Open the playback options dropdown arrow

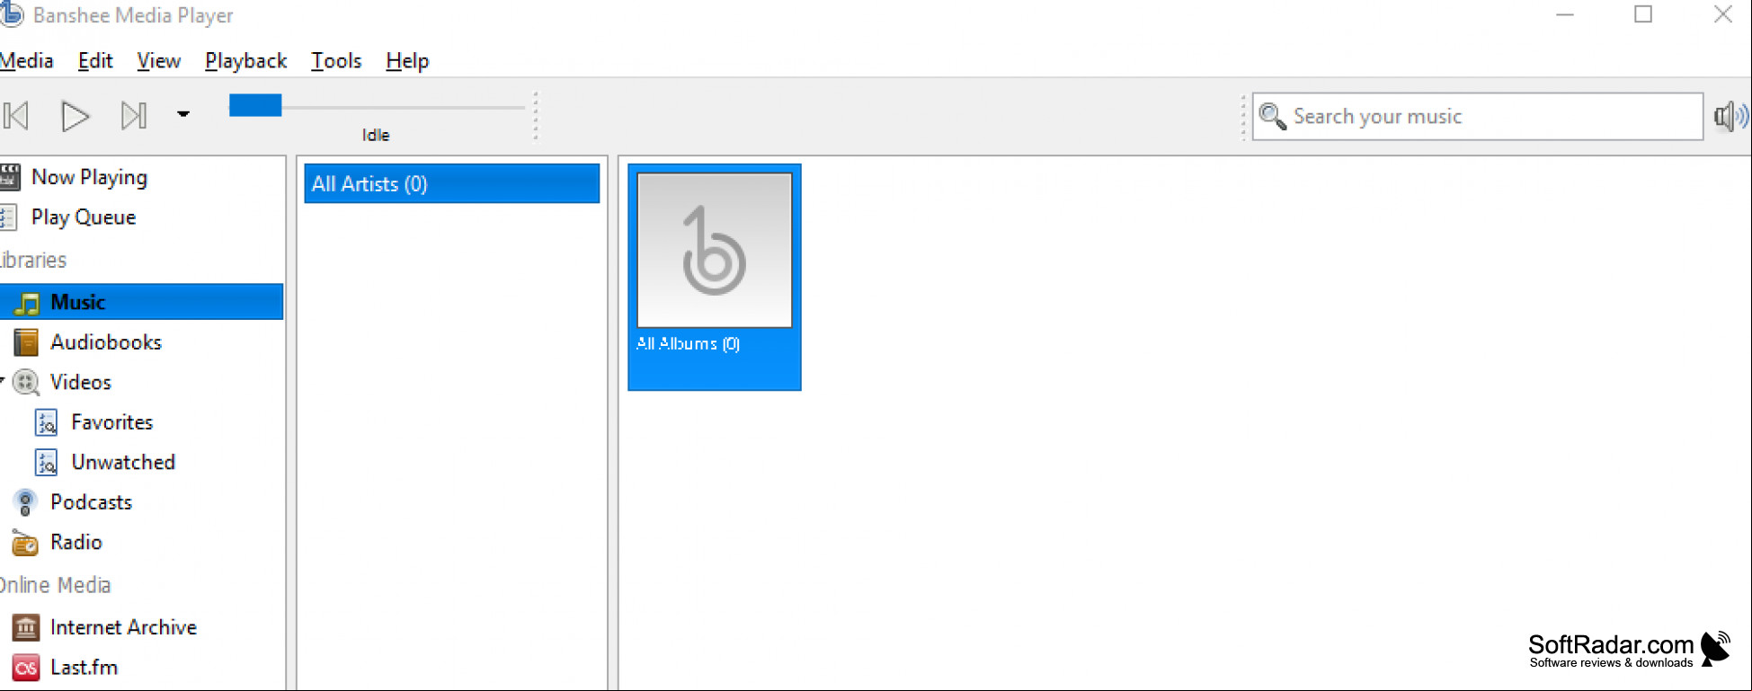tap(183, 114)
